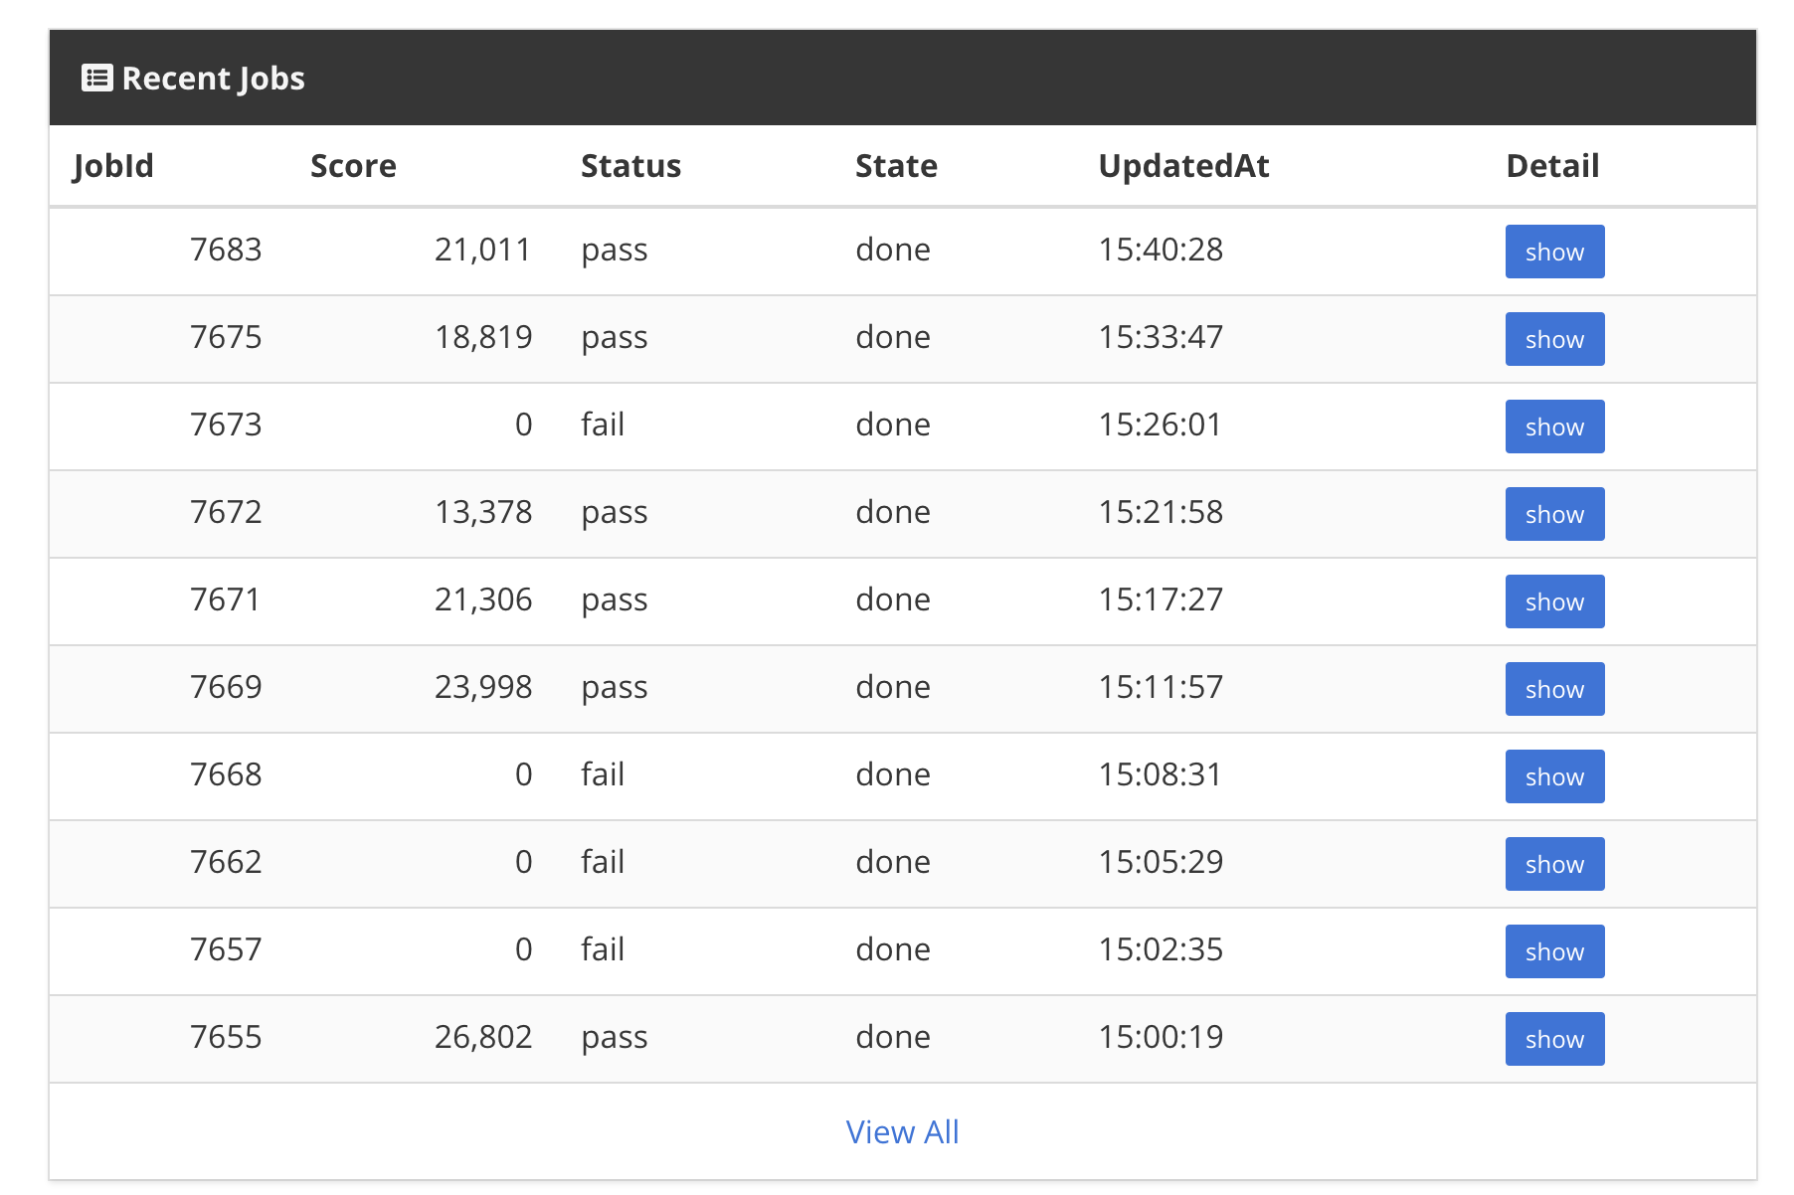
Task: View detail of failed job 7668
Action: (1554, 776)
